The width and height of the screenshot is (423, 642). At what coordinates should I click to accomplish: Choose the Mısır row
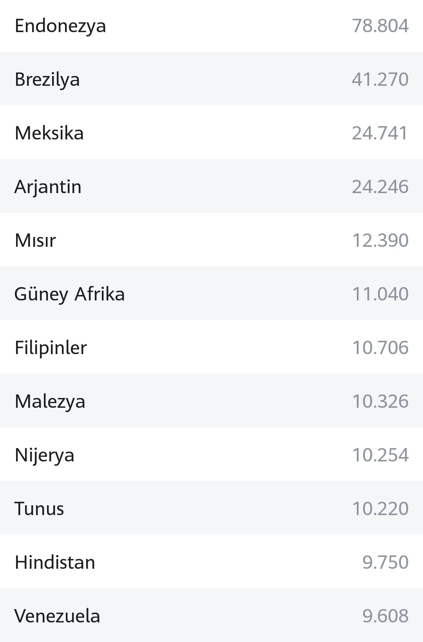pos(211,240)
